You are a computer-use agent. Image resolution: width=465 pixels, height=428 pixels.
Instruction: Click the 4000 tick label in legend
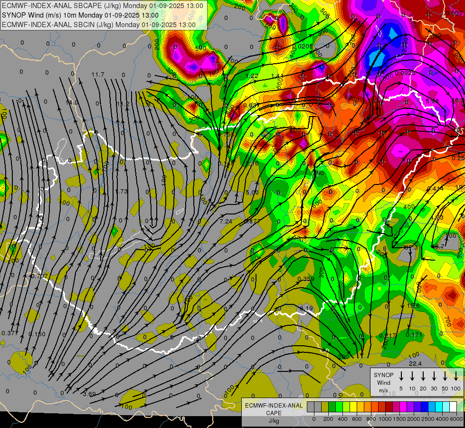tap(442, 419)
